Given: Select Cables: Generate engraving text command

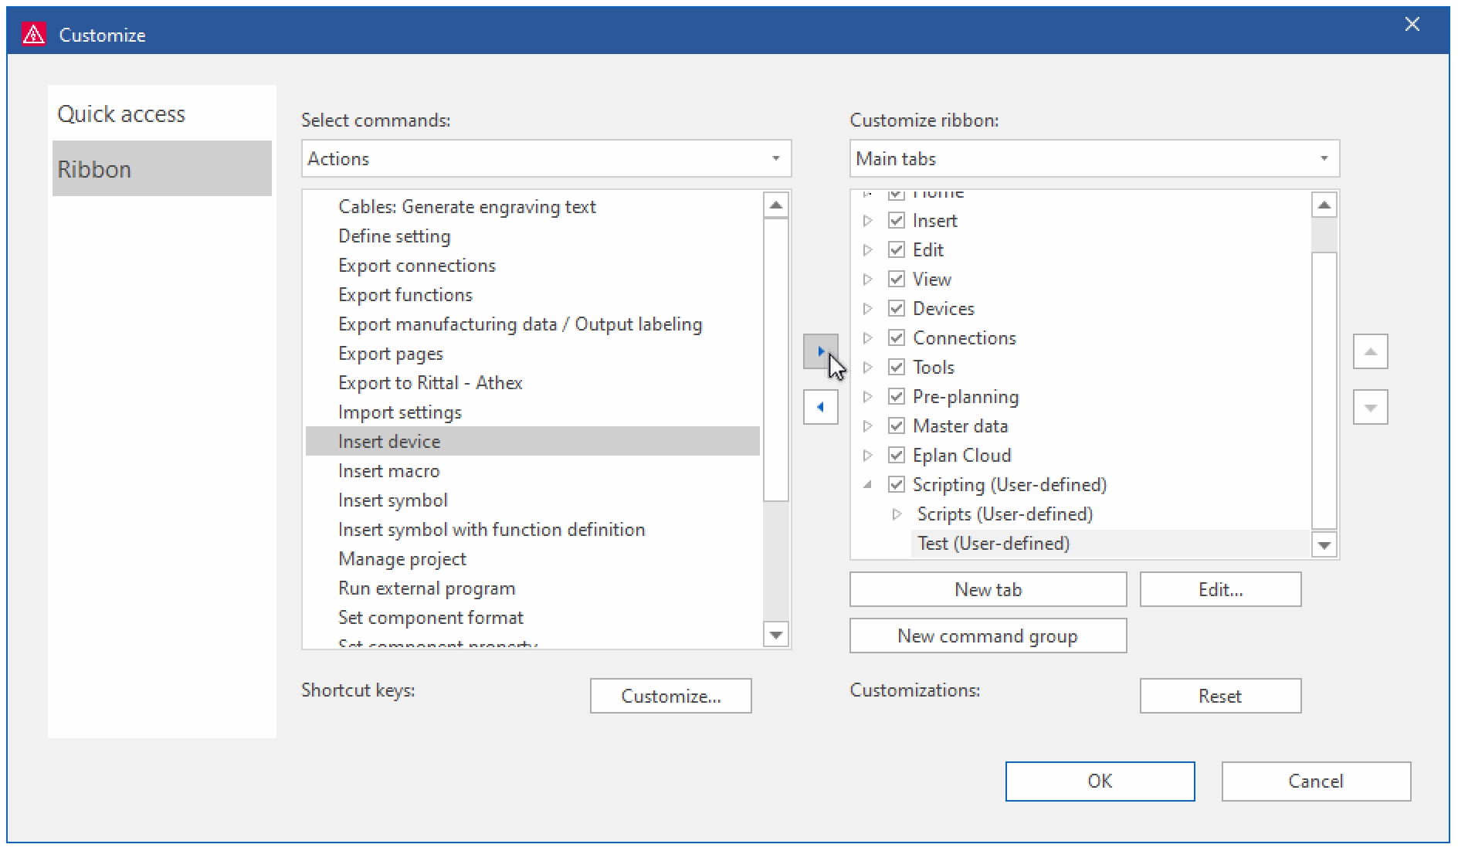Looking at the screenshot, I should [x=533, y=206].
